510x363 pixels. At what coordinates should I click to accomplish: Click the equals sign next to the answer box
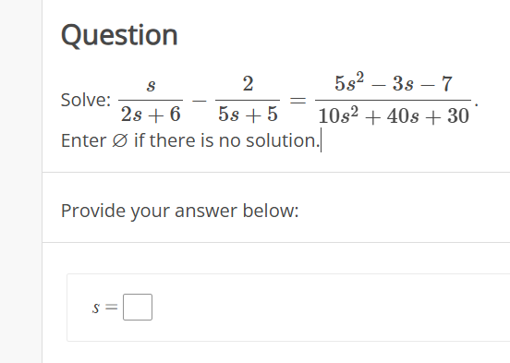[111, 307]
